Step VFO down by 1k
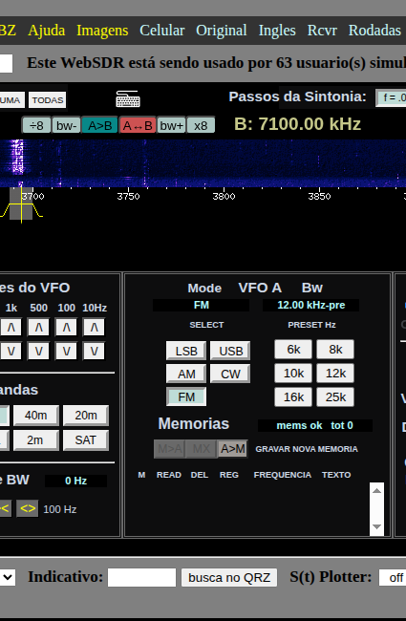This screenshot has width=406, height=621. point(11,351)
